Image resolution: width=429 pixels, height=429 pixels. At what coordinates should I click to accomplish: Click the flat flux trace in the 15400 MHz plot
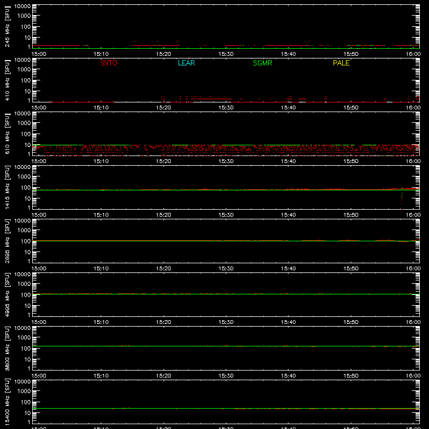click(x=226, y=409)
